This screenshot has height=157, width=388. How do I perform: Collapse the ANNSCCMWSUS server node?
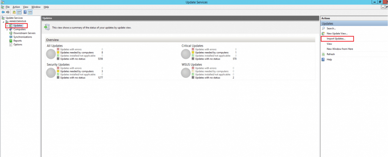(x=4, y=22)
